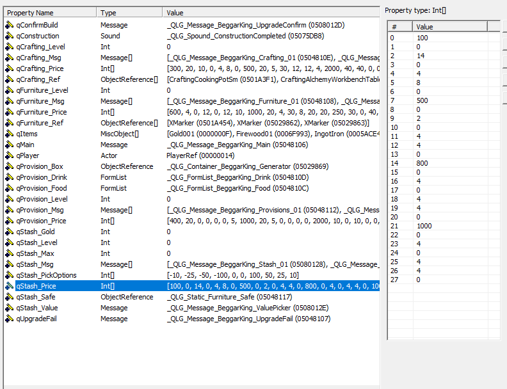Click the property icon beside qConfirmBuild
The height and width of the screenshot is (389, 507).
[x=10, y=25]
